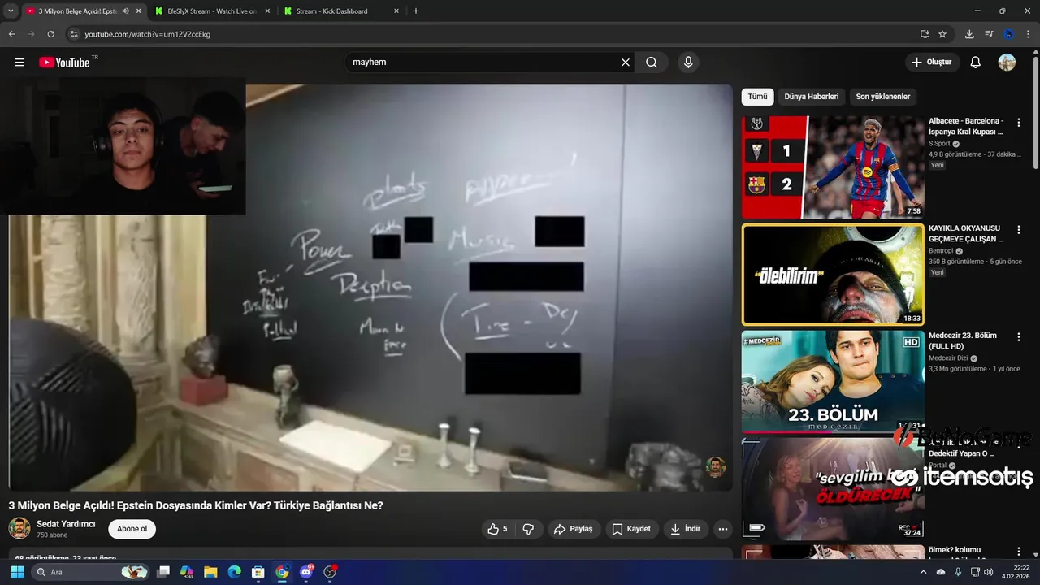
Task: Start voice search with the microphone
Action: click(x=688, y=63)
